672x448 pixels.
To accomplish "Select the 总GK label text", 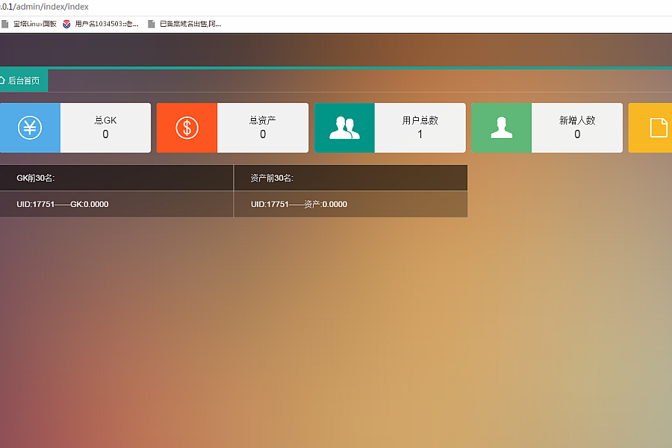I will [x=105, y=120].
